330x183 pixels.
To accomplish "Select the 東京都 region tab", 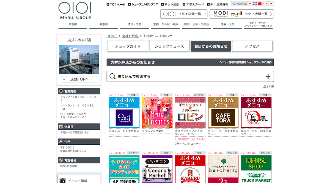I will (73, 25).
